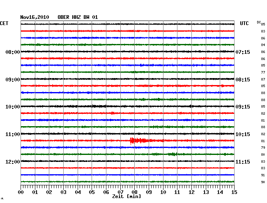Select minute 11 on the time axis
267x203 pixels.
tap(177, 192)
